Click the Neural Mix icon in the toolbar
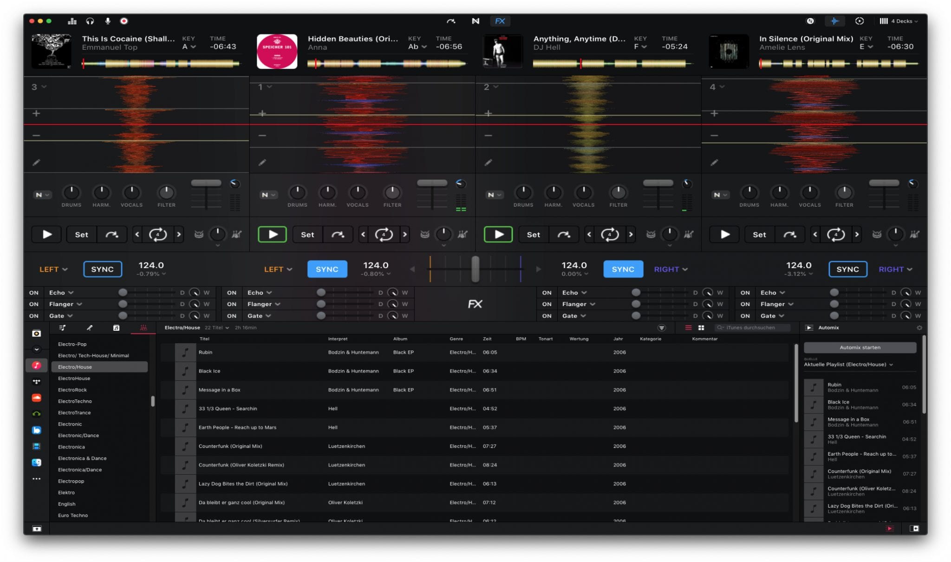 475,21
